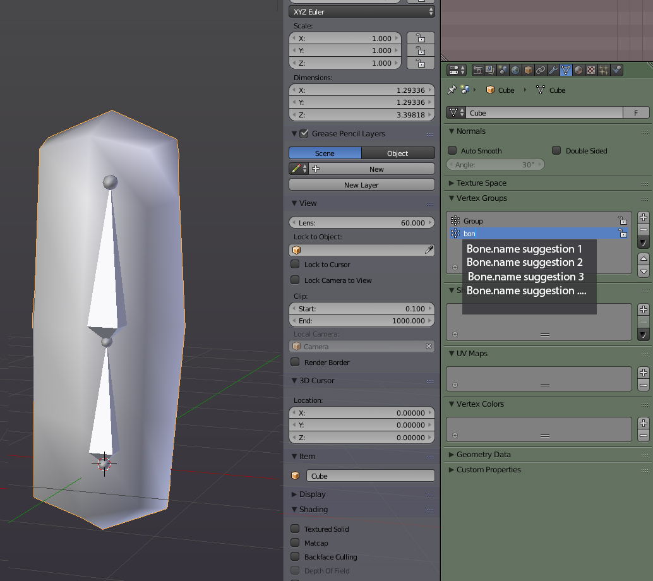Remove the selected vertex group with minus
The image size is (653, 581).
pos(644,230)
